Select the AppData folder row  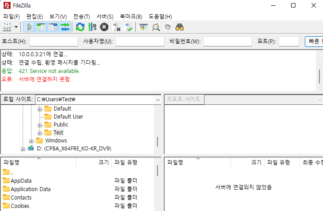[x=77, y=181]
